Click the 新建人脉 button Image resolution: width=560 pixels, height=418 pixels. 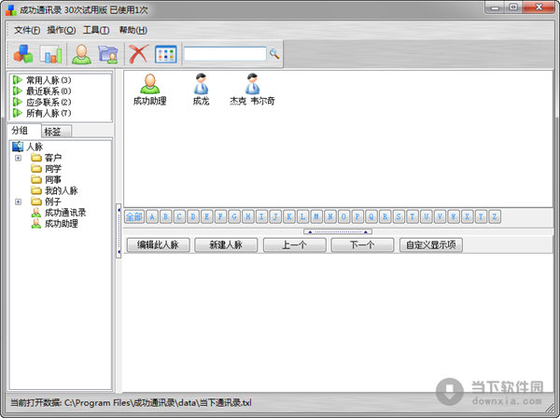pyautogui.click(x=226, y=244)
